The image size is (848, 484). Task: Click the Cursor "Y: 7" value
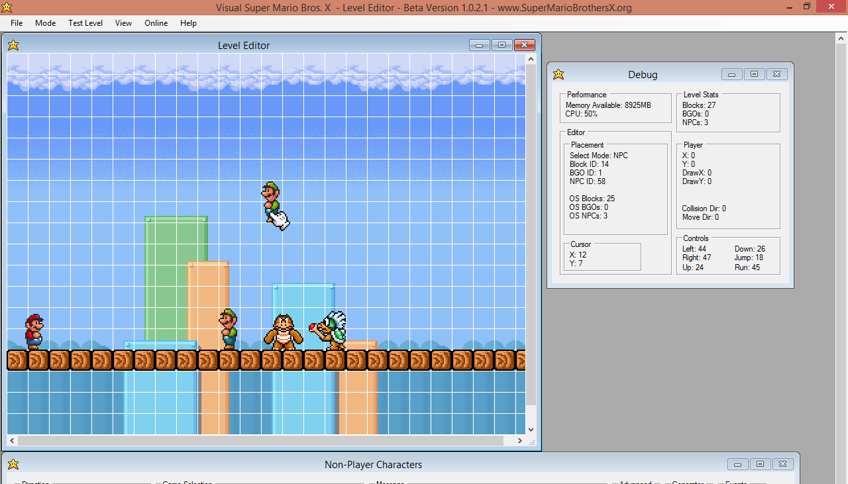pyautogui.click(x=576, y=264)
